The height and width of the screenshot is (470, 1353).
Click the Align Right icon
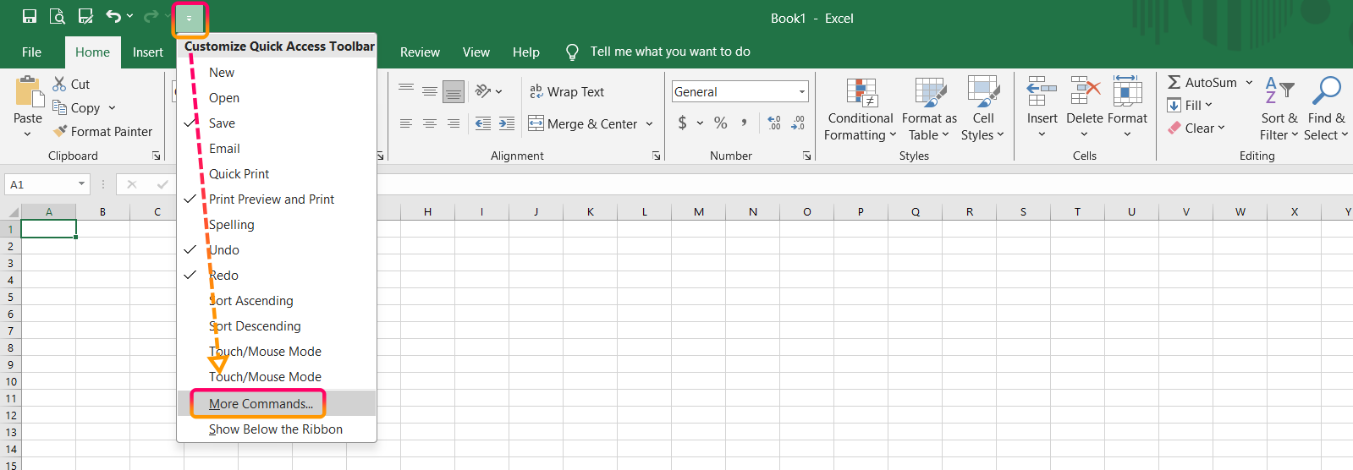(x=454, y=123)
